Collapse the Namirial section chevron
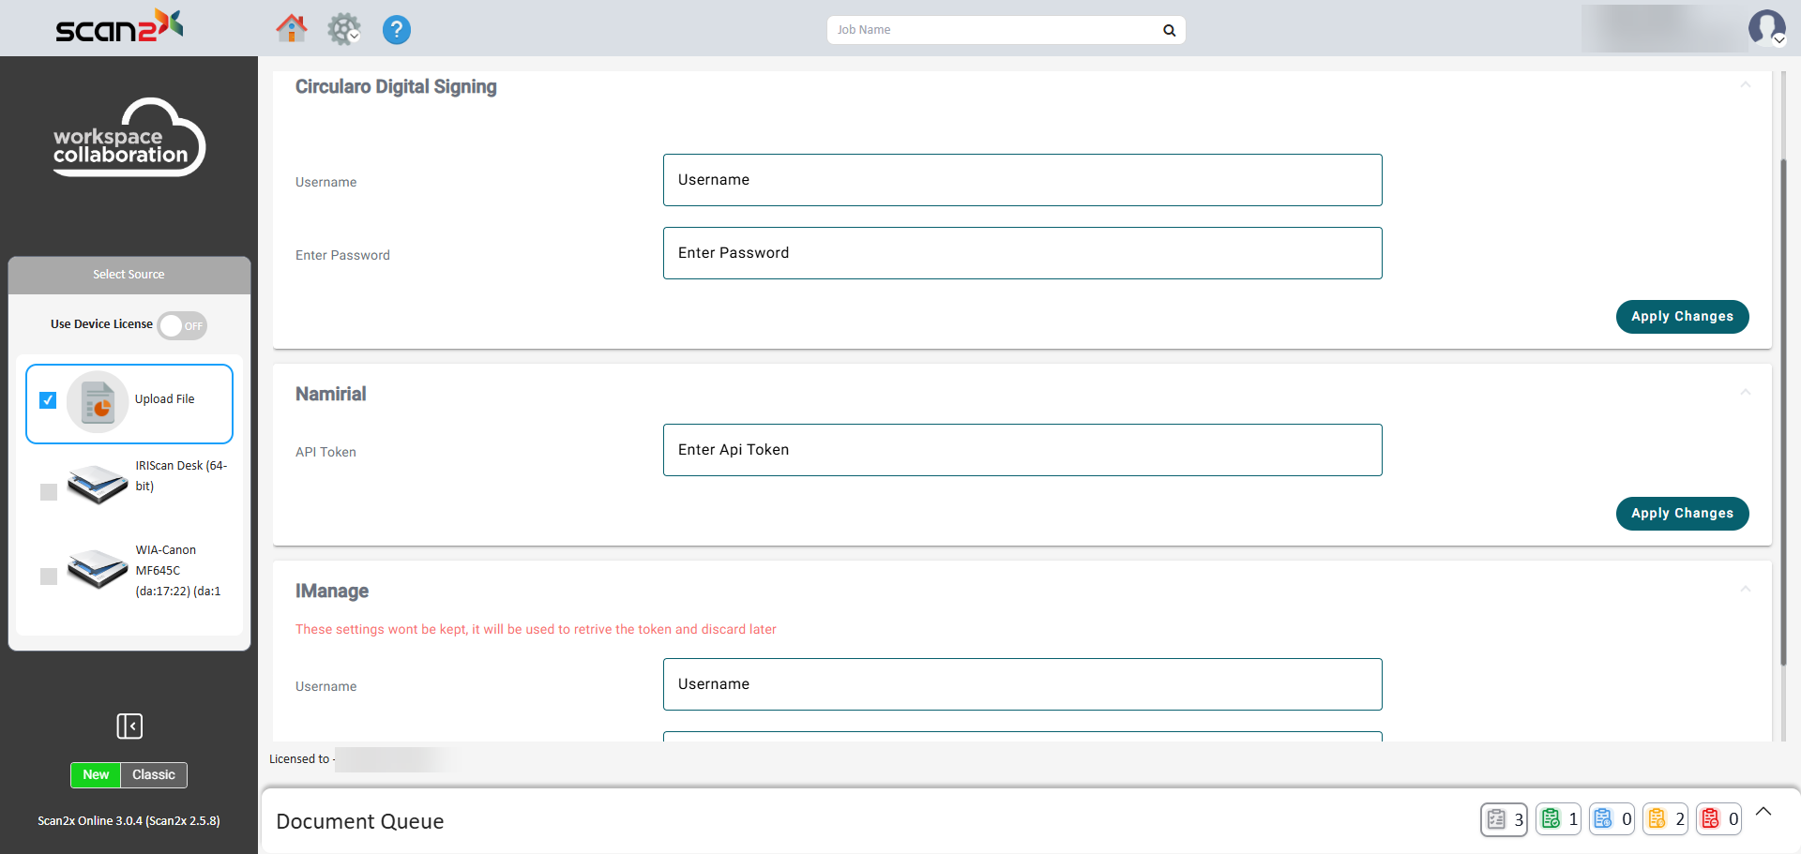This screenshot has height=854, width=1801. [1745, 393]
